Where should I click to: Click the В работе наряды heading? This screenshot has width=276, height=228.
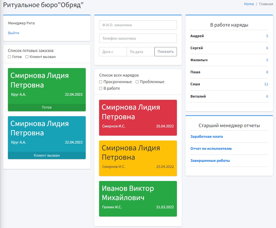pyautogui.click(x=229, y=25)
